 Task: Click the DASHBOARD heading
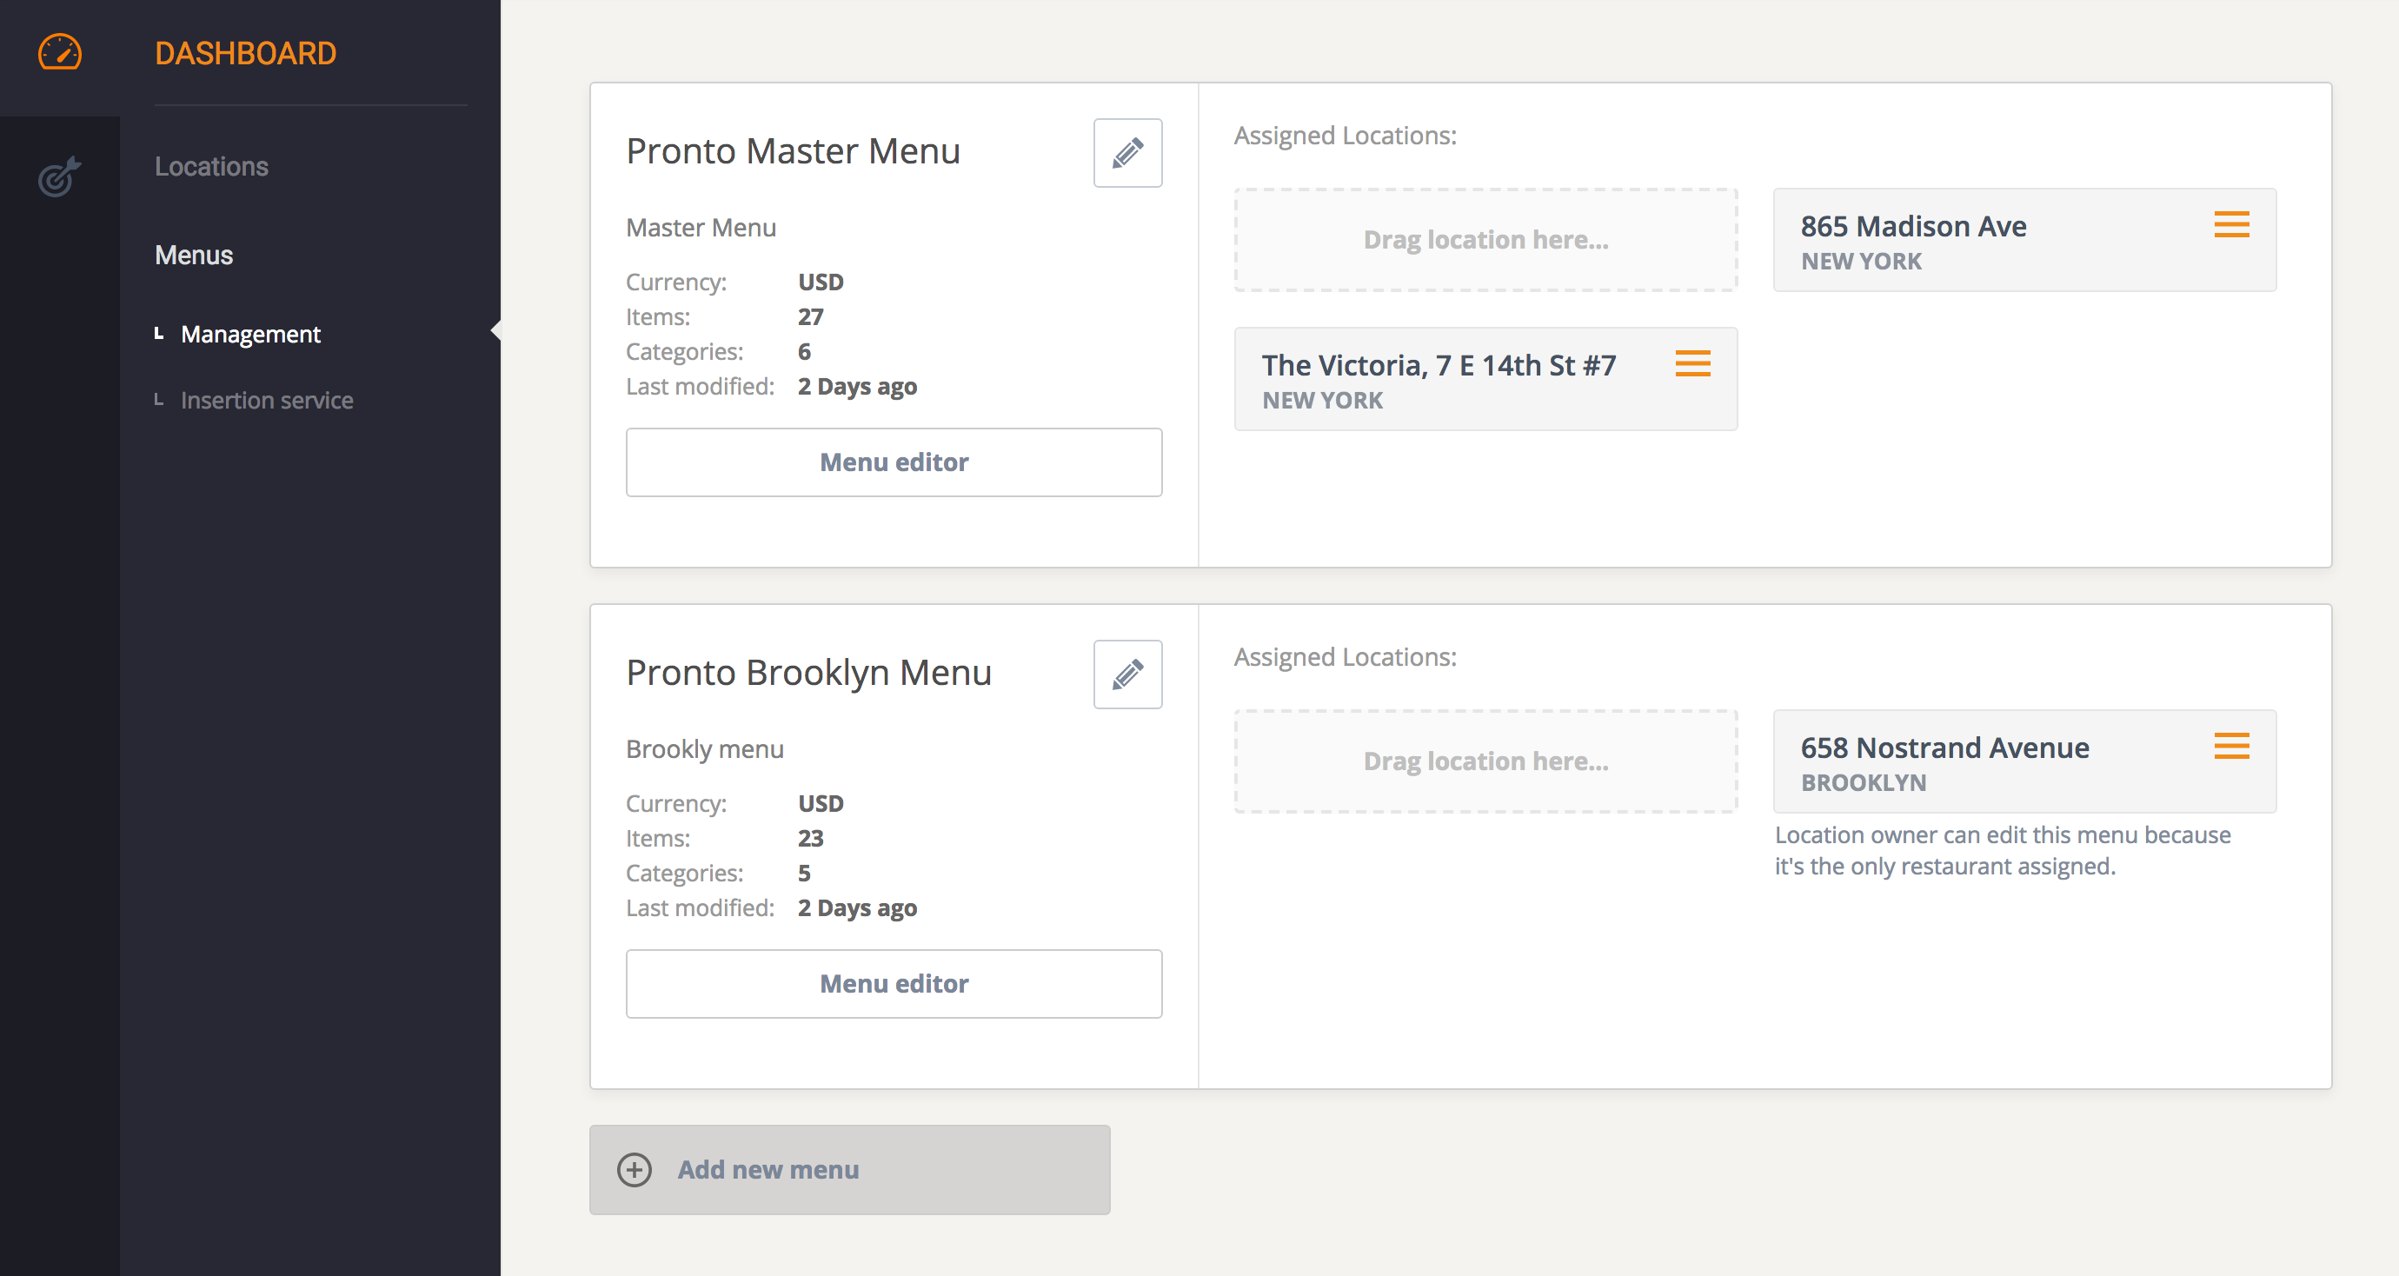245,53
